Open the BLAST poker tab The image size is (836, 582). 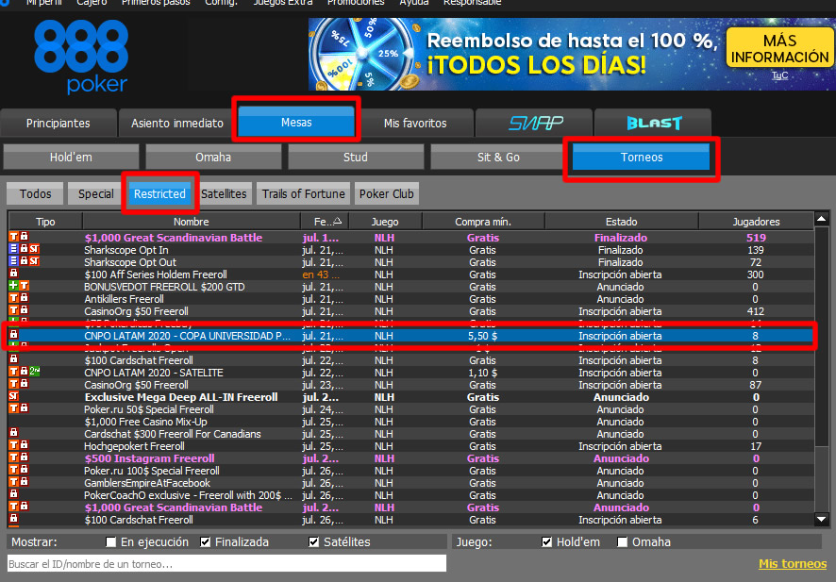click(654, 124)
